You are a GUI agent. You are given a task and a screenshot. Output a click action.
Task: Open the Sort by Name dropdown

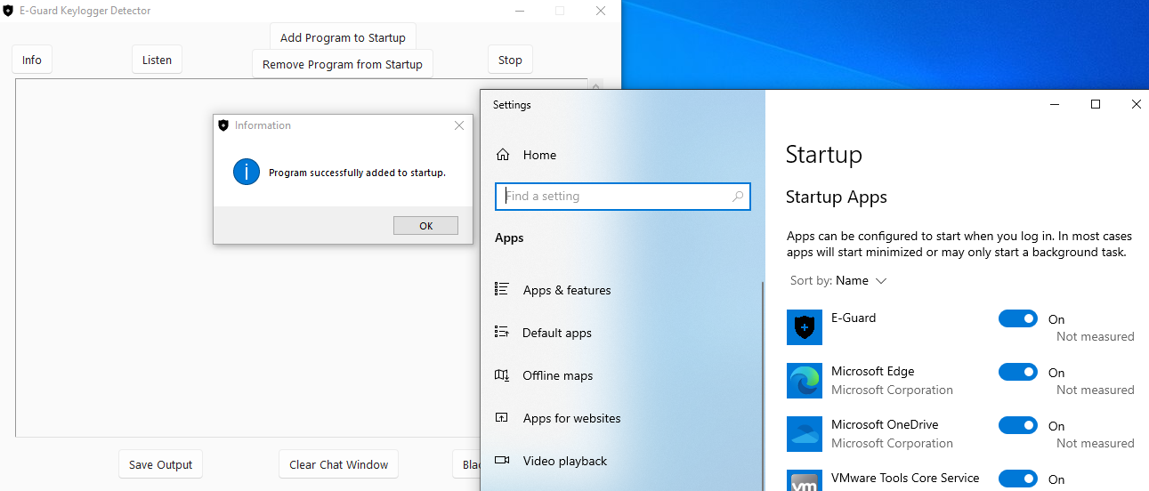(x=838, y=280)
